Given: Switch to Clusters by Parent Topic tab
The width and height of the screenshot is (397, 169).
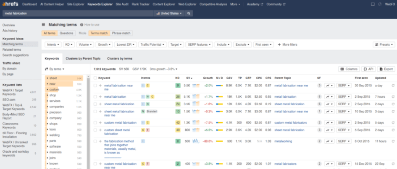Looking at the screenshot, I should 83,59.
